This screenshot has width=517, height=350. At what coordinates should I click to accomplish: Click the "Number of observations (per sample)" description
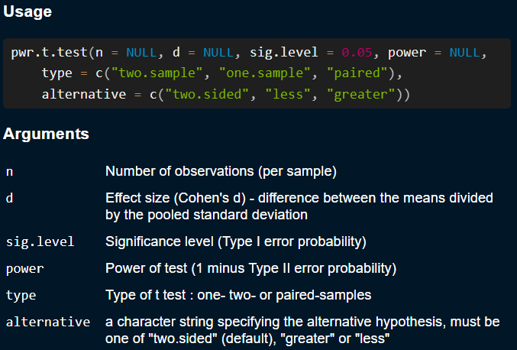[x=221, y=171]
